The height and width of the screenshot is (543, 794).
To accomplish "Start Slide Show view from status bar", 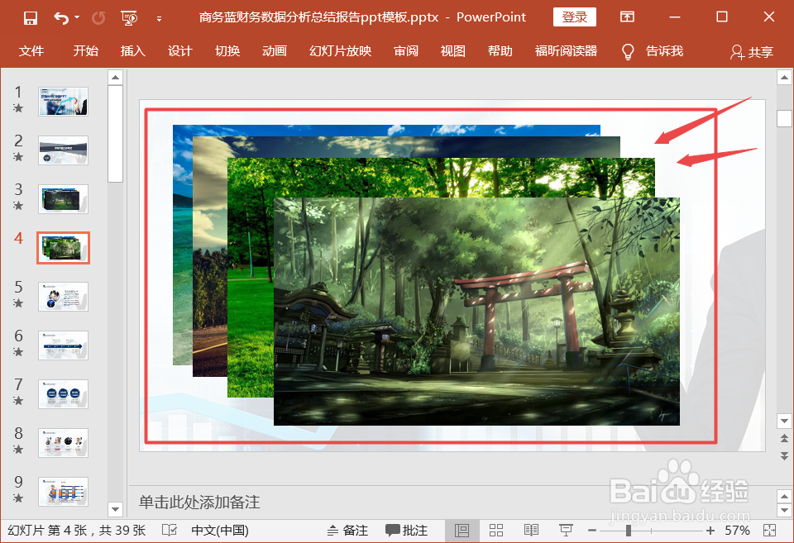I will (x=566, y=531).
